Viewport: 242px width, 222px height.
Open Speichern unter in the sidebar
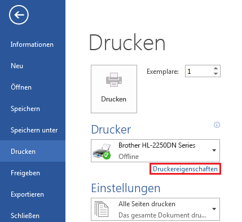34,130
